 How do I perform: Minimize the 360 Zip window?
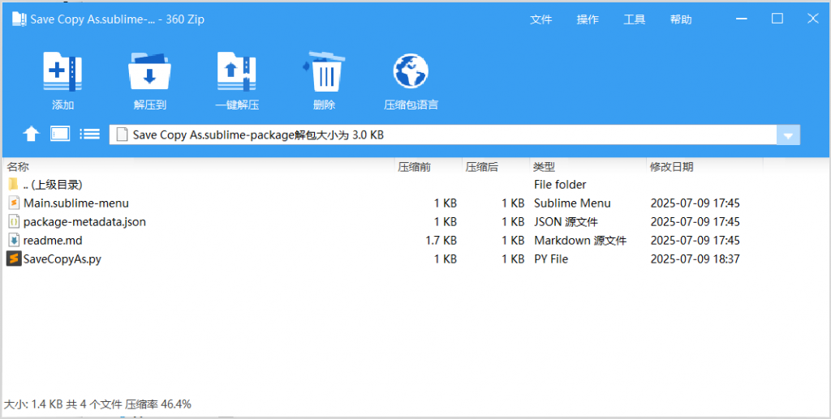pyautogui.click(x=743, y=19)
